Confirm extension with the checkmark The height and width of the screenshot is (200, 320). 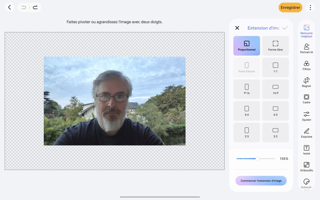click(x=285, y=28)
